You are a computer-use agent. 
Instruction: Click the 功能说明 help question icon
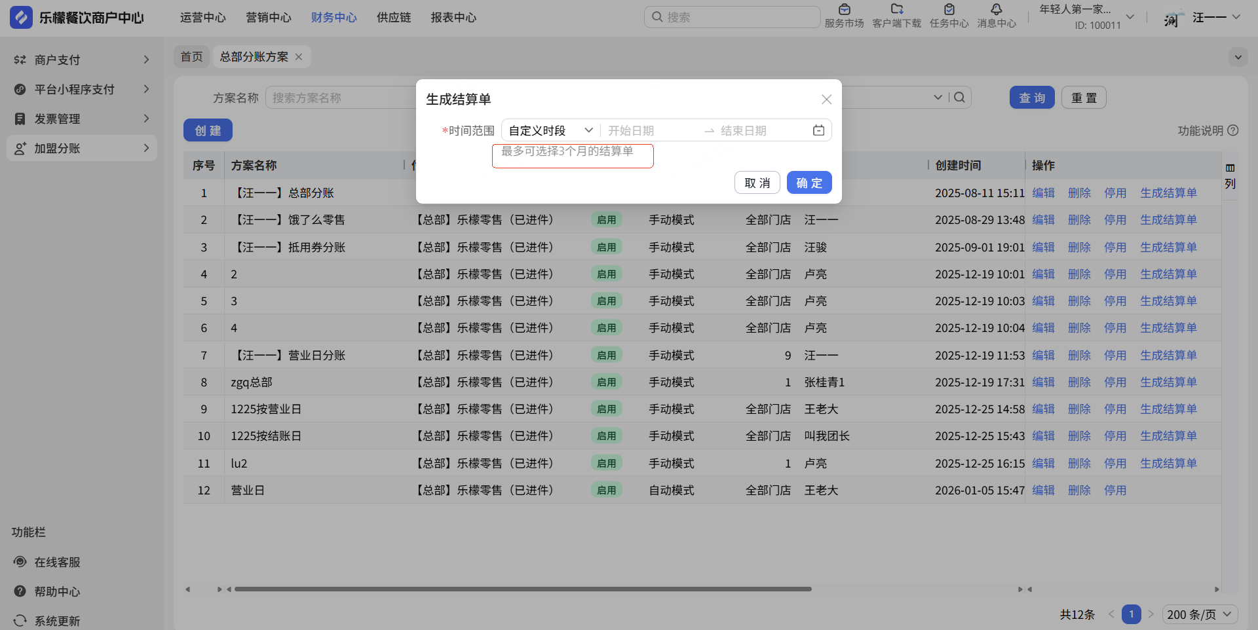pos(1232,130)
